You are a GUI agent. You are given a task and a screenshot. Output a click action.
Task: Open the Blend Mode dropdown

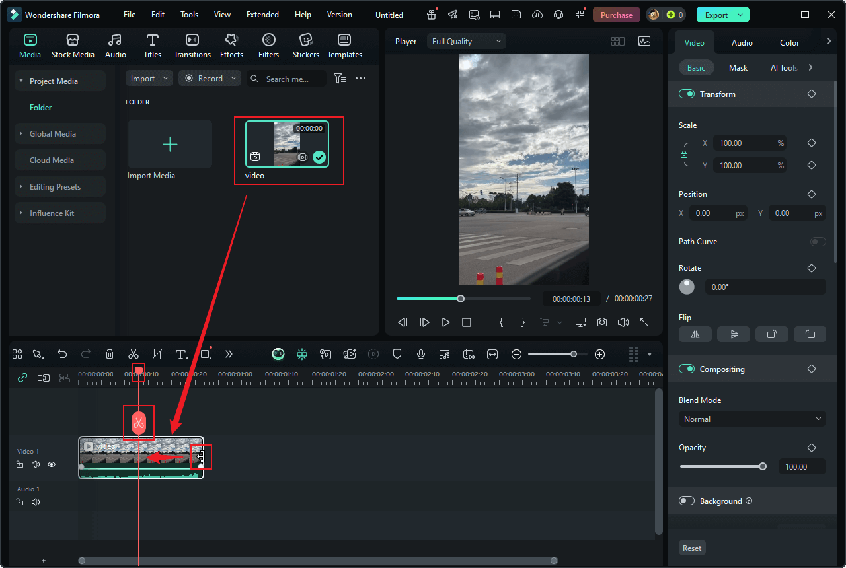(x=751, y=419)
